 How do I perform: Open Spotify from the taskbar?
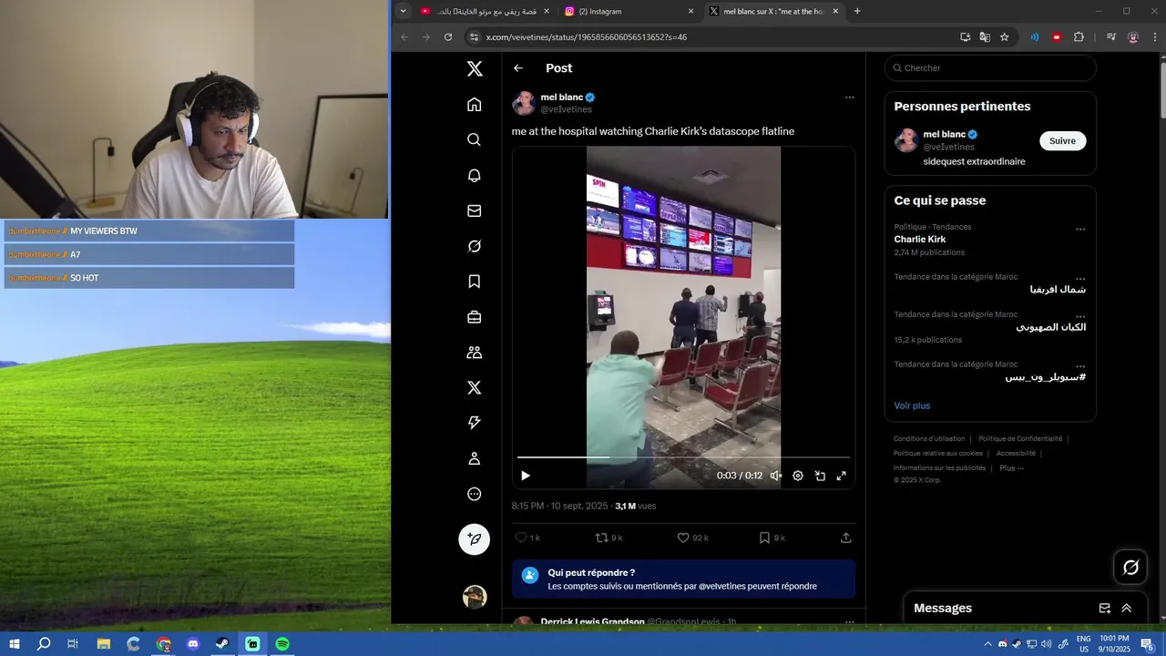[282, 644]
